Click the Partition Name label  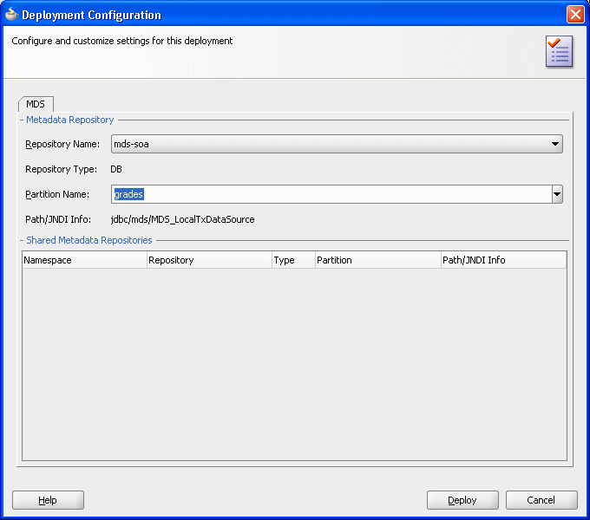pyautogui.click(x=57, y=194)
